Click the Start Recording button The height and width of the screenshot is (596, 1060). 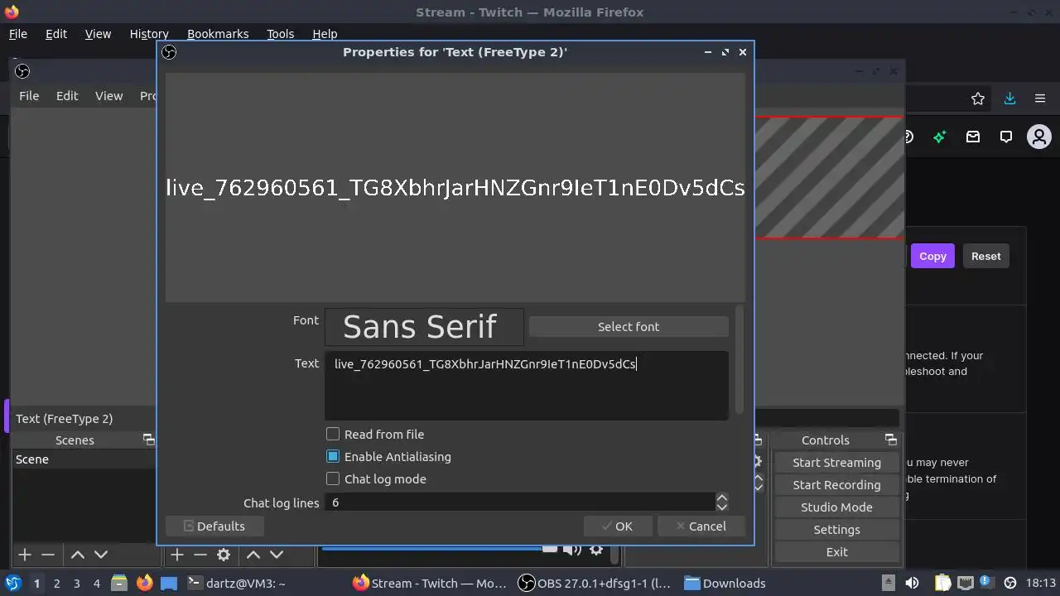coord(836,484)
